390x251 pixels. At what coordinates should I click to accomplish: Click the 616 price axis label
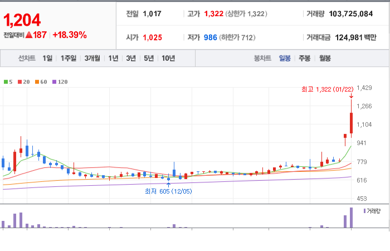[x=362, y=180]
